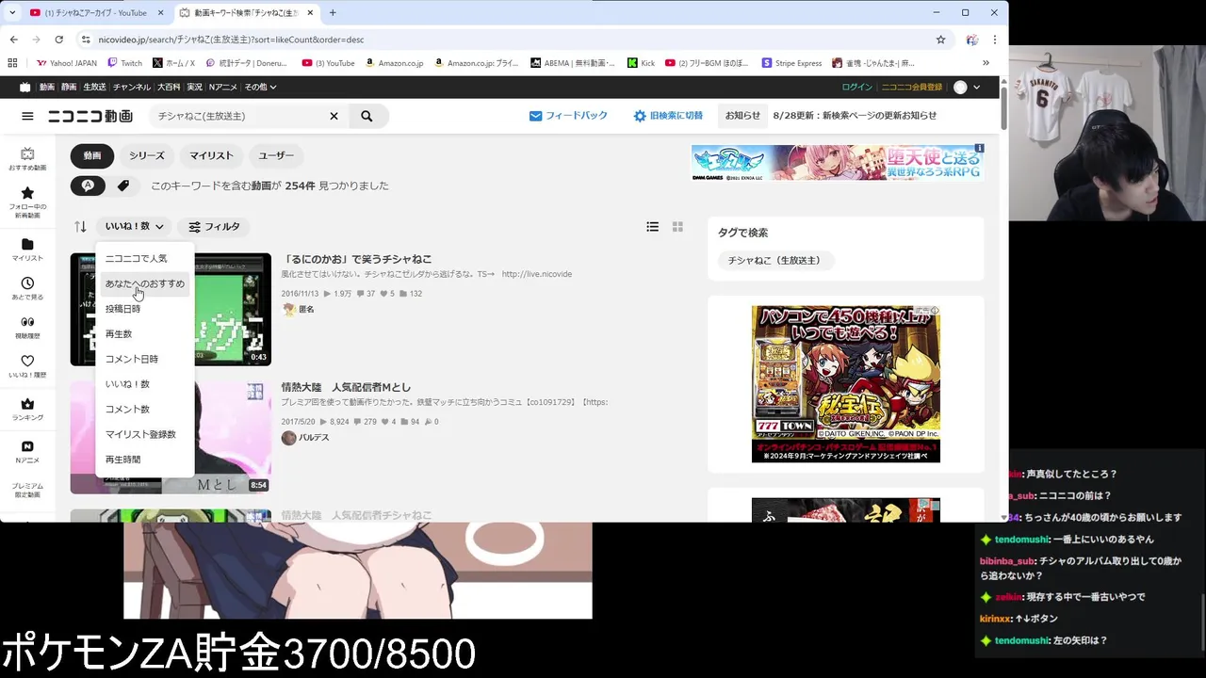Select the 動画 search tab

(x=92, y=155)
